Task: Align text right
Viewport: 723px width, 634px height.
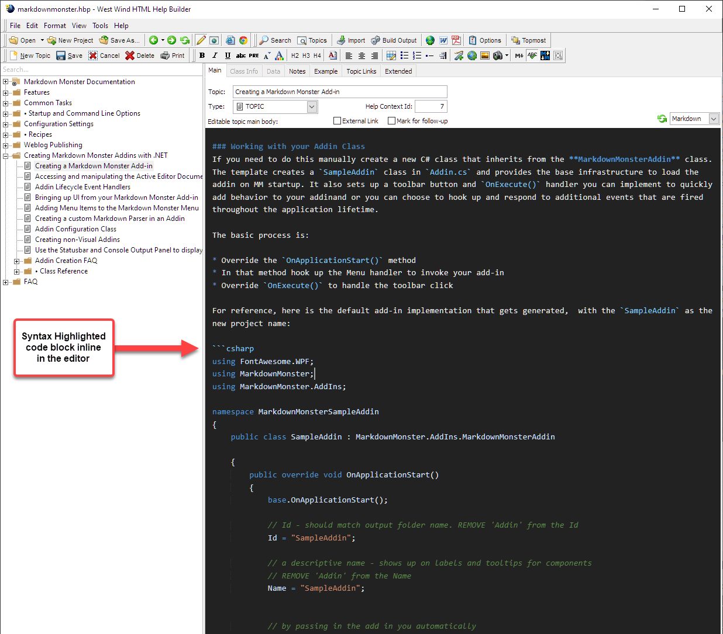Action: pos(374,56)
